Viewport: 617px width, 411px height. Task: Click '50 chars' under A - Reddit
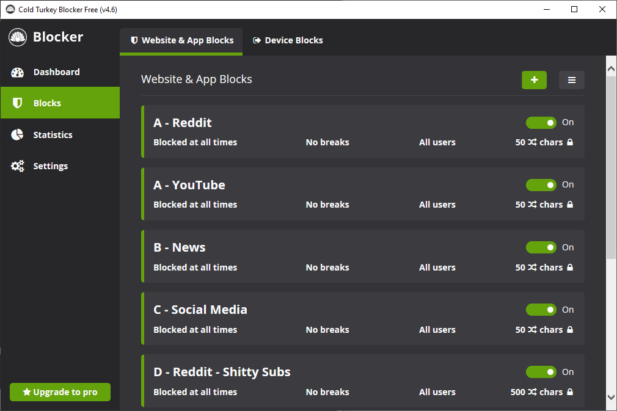click(539, 142)
